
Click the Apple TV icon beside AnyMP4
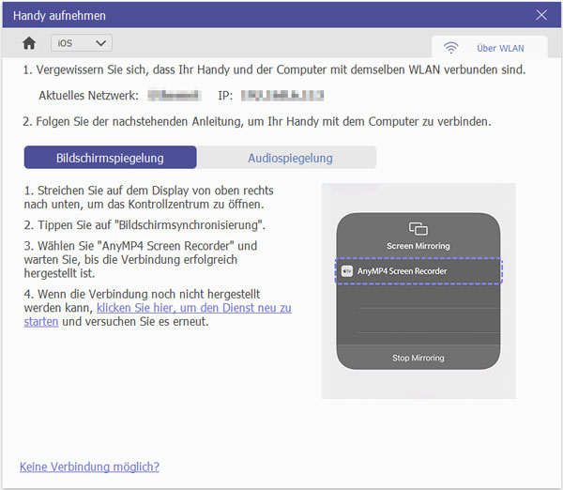point(347,271)
